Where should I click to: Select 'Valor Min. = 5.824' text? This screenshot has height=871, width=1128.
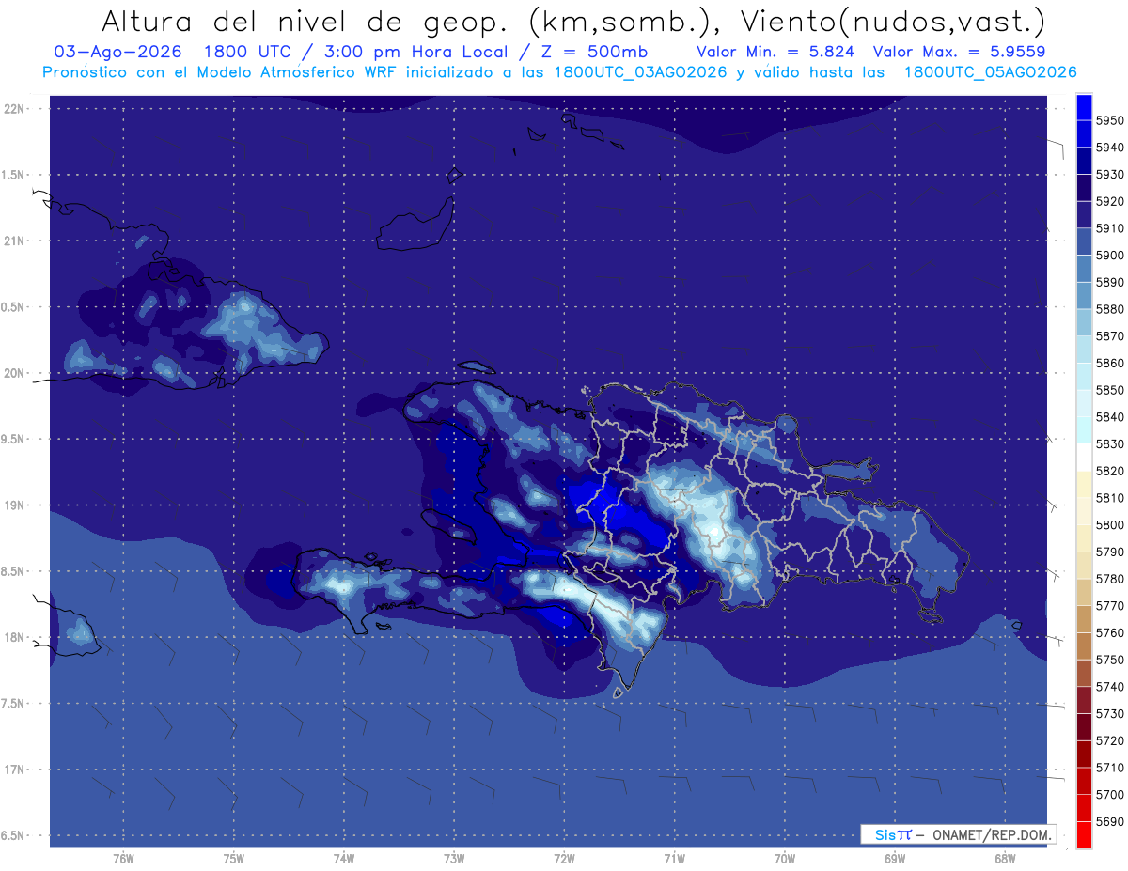[x=775, y=52]
